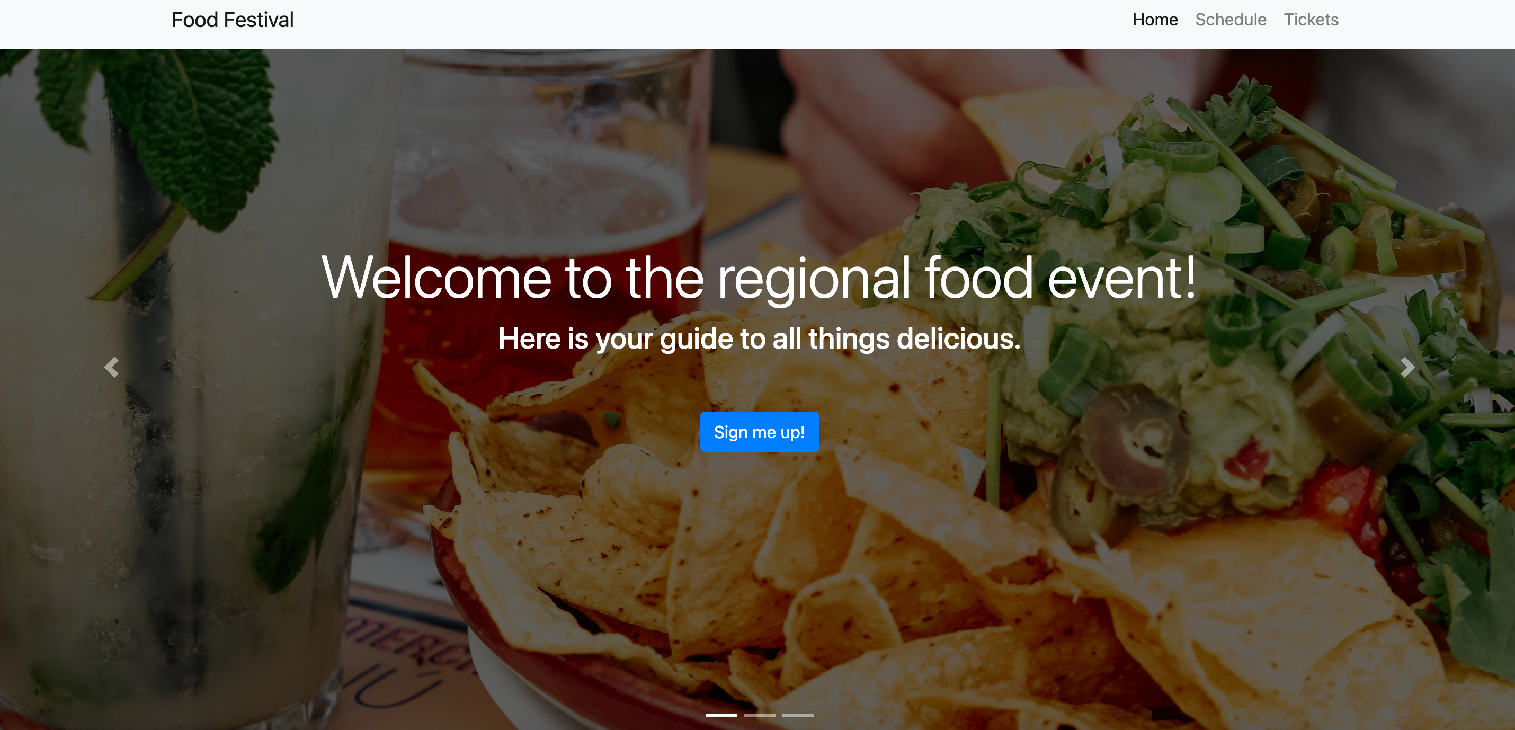Click the Welcome to the regional food event heading
The height and width of the screenshot is (730, 1515).
[759, 277]
